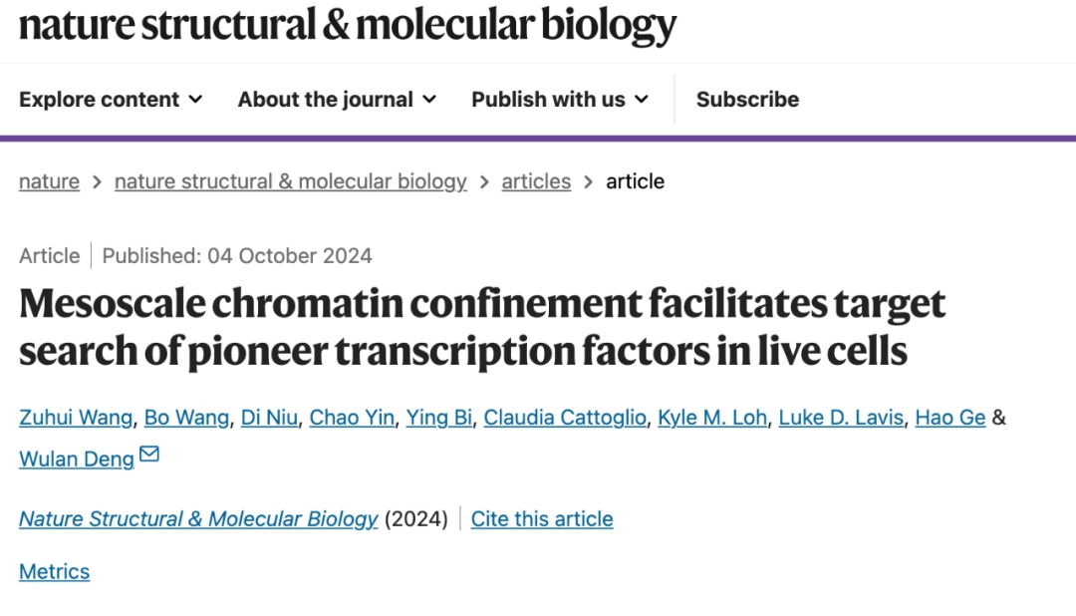Open Luke D. Lavis author info
The height and width of the screenshot is (616, 1076).
[x=841, y=418]
